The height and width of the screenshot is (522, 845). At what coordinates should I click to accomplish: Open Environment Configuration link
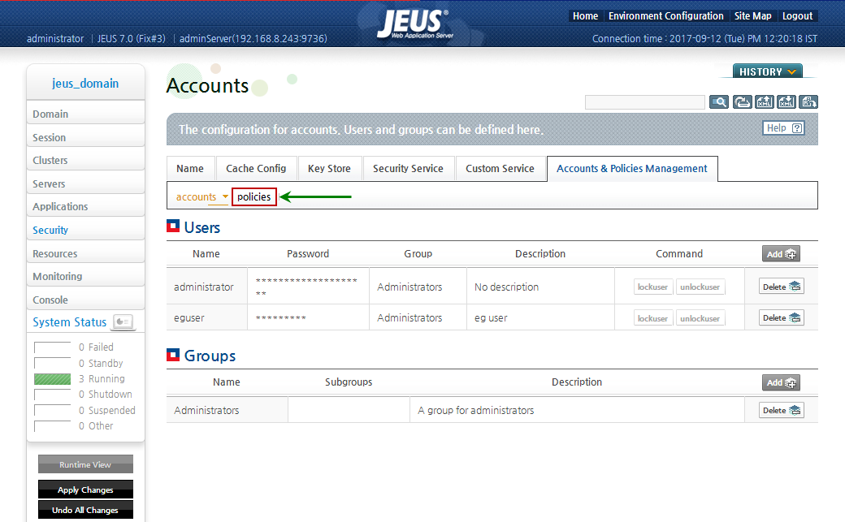tap(665, 16)
